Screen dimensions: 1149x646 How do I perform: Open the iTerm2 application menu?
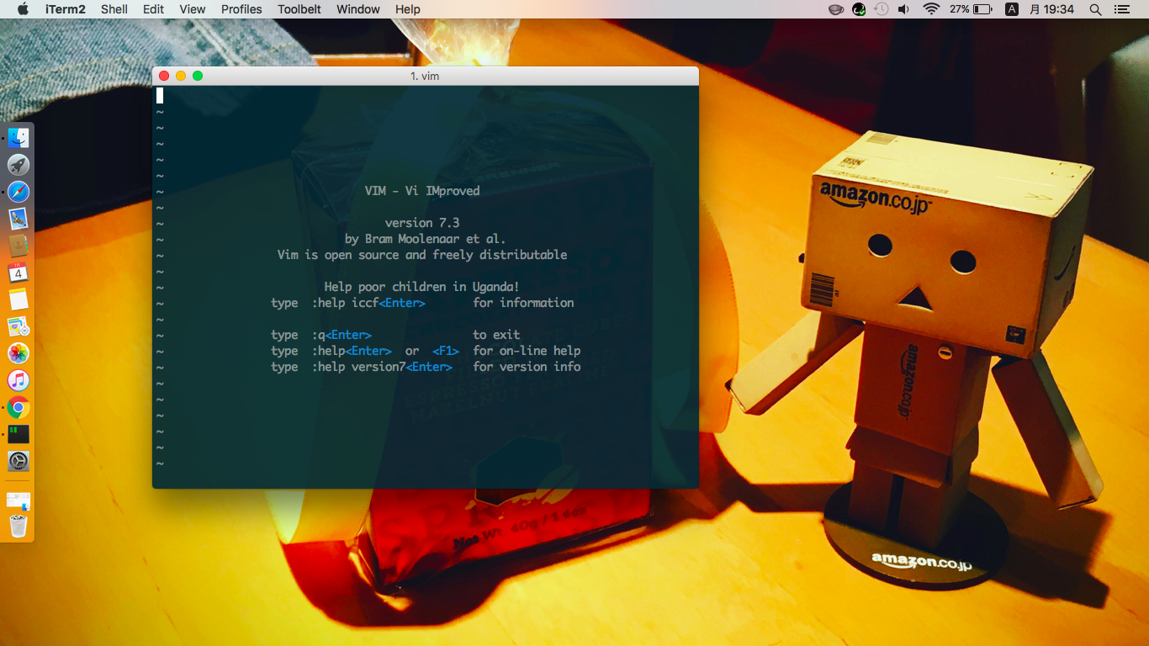point(67,9)
